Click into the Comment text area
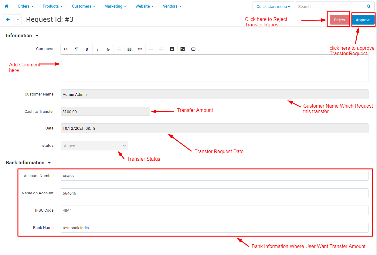The height and width of the screenshot is (255, 377). 215,68
